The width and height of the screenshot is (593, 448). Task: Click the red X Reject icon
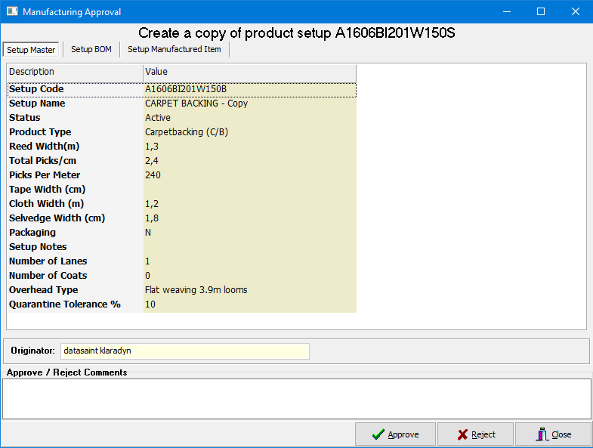click(462, 434)
